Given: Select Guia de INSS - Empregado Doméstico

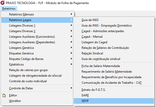Looking at the screenshot, I should click(114, 26).
